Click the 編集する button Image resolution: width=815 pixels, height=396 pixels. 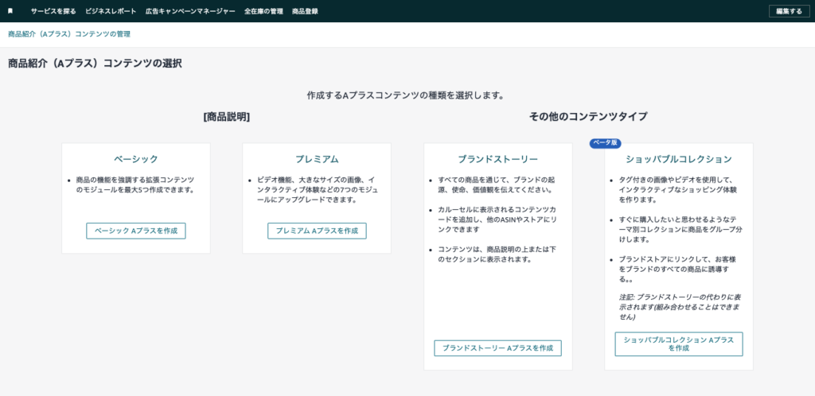coord(789,11)
